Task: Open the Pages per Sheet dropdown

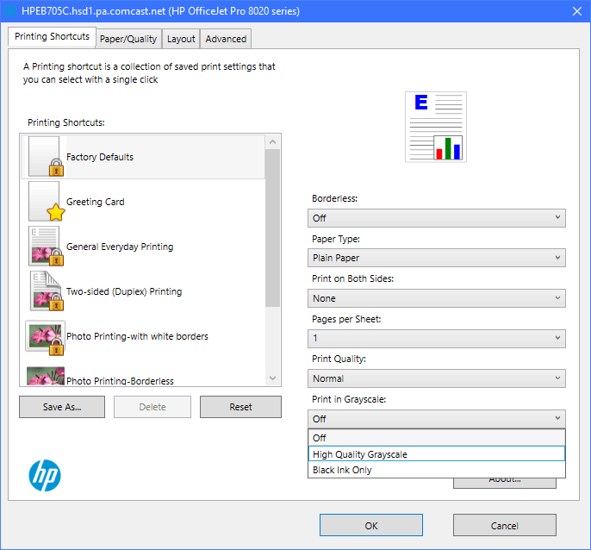Action: [x=437, y=339]
